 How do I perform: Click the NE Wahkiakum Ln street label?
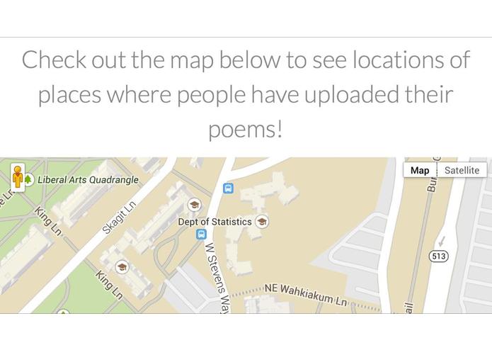point(306,295)
